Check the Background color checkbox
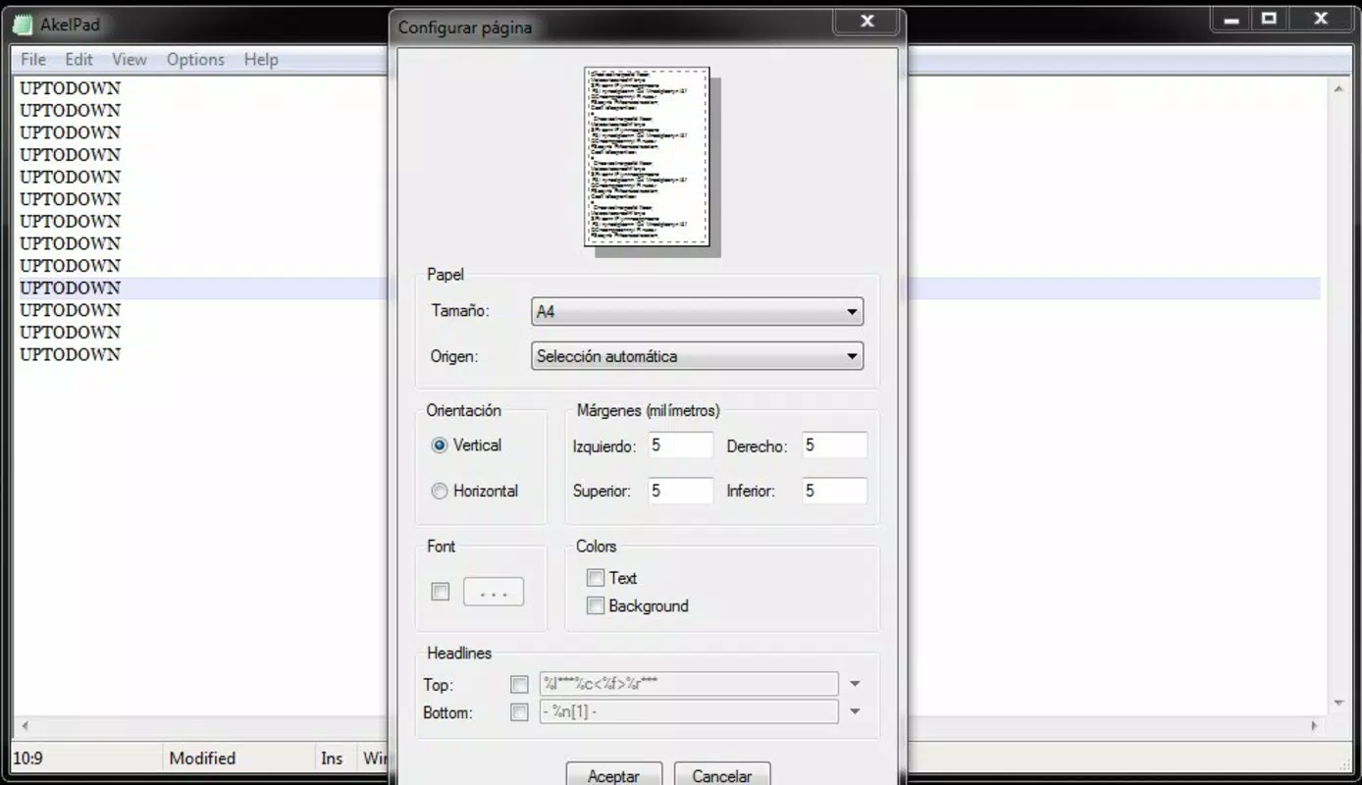The height and width of the screenshot is (785, 1362). (x=595, y=606)
